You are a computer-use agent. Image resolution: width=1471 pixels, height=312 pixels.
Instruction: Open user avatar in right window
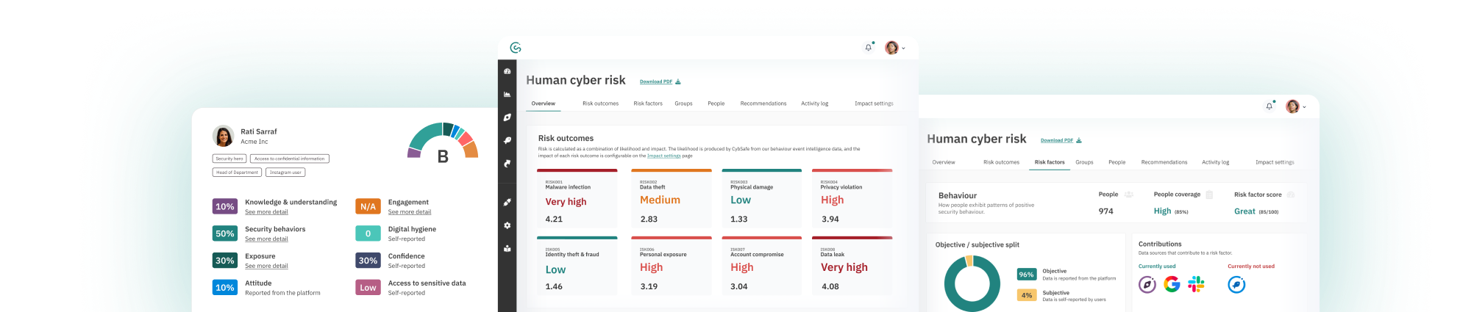pos(1292,106)
